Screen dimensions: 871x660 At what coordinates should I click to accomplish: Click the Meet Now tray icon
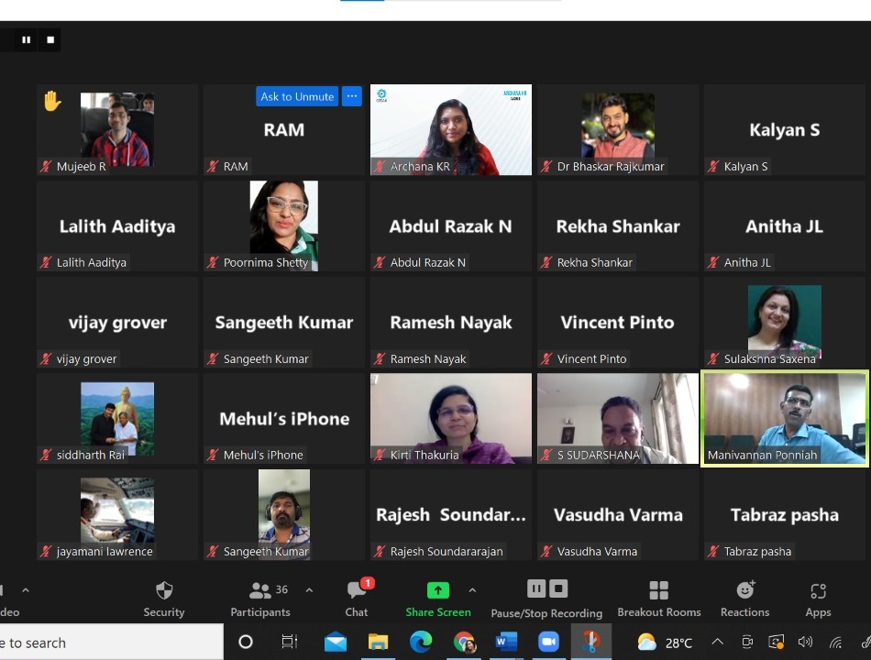pyautogui.click(x=747, y=643)
